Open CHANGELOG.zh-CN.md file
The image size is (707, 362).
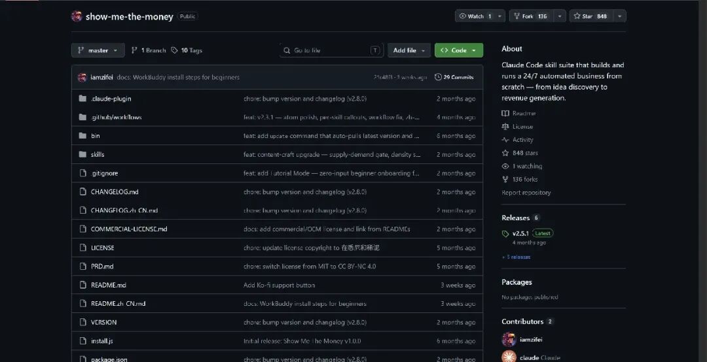(124, 210)
